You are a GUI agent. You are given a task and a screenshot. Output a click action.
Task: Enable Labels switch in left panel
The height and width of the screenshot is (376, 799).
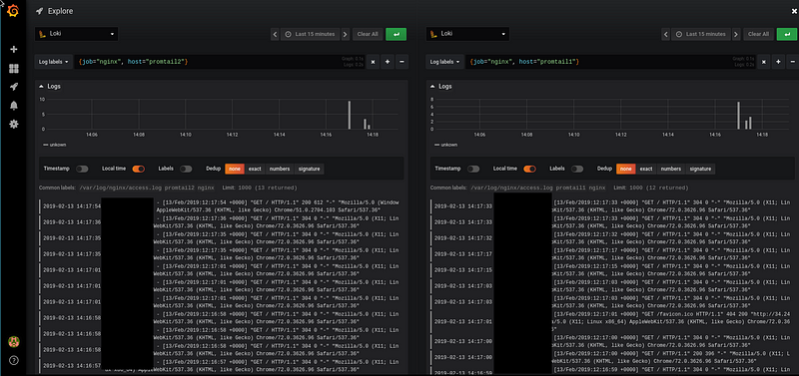(x=186, y=169)
